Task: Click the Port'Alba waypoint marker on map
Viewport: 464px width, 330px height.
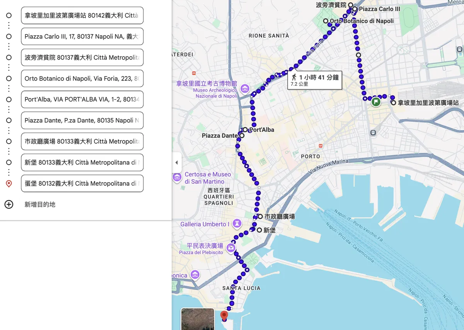Action: [245, 130]
